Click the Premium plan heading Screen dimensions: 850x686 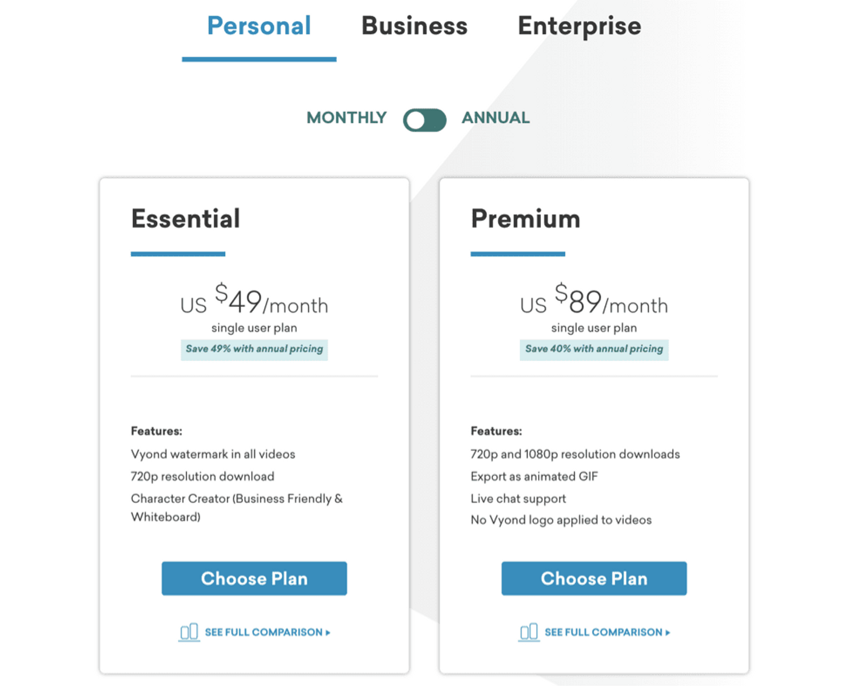point(526,219)
